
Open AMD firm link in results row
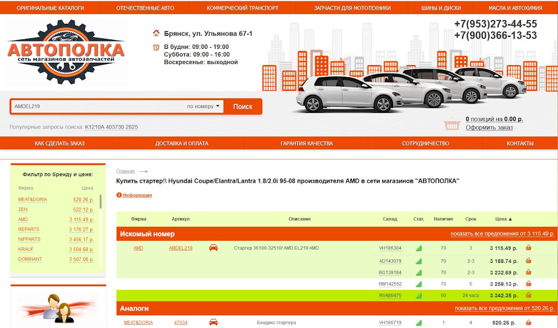(x=138, y=248)
